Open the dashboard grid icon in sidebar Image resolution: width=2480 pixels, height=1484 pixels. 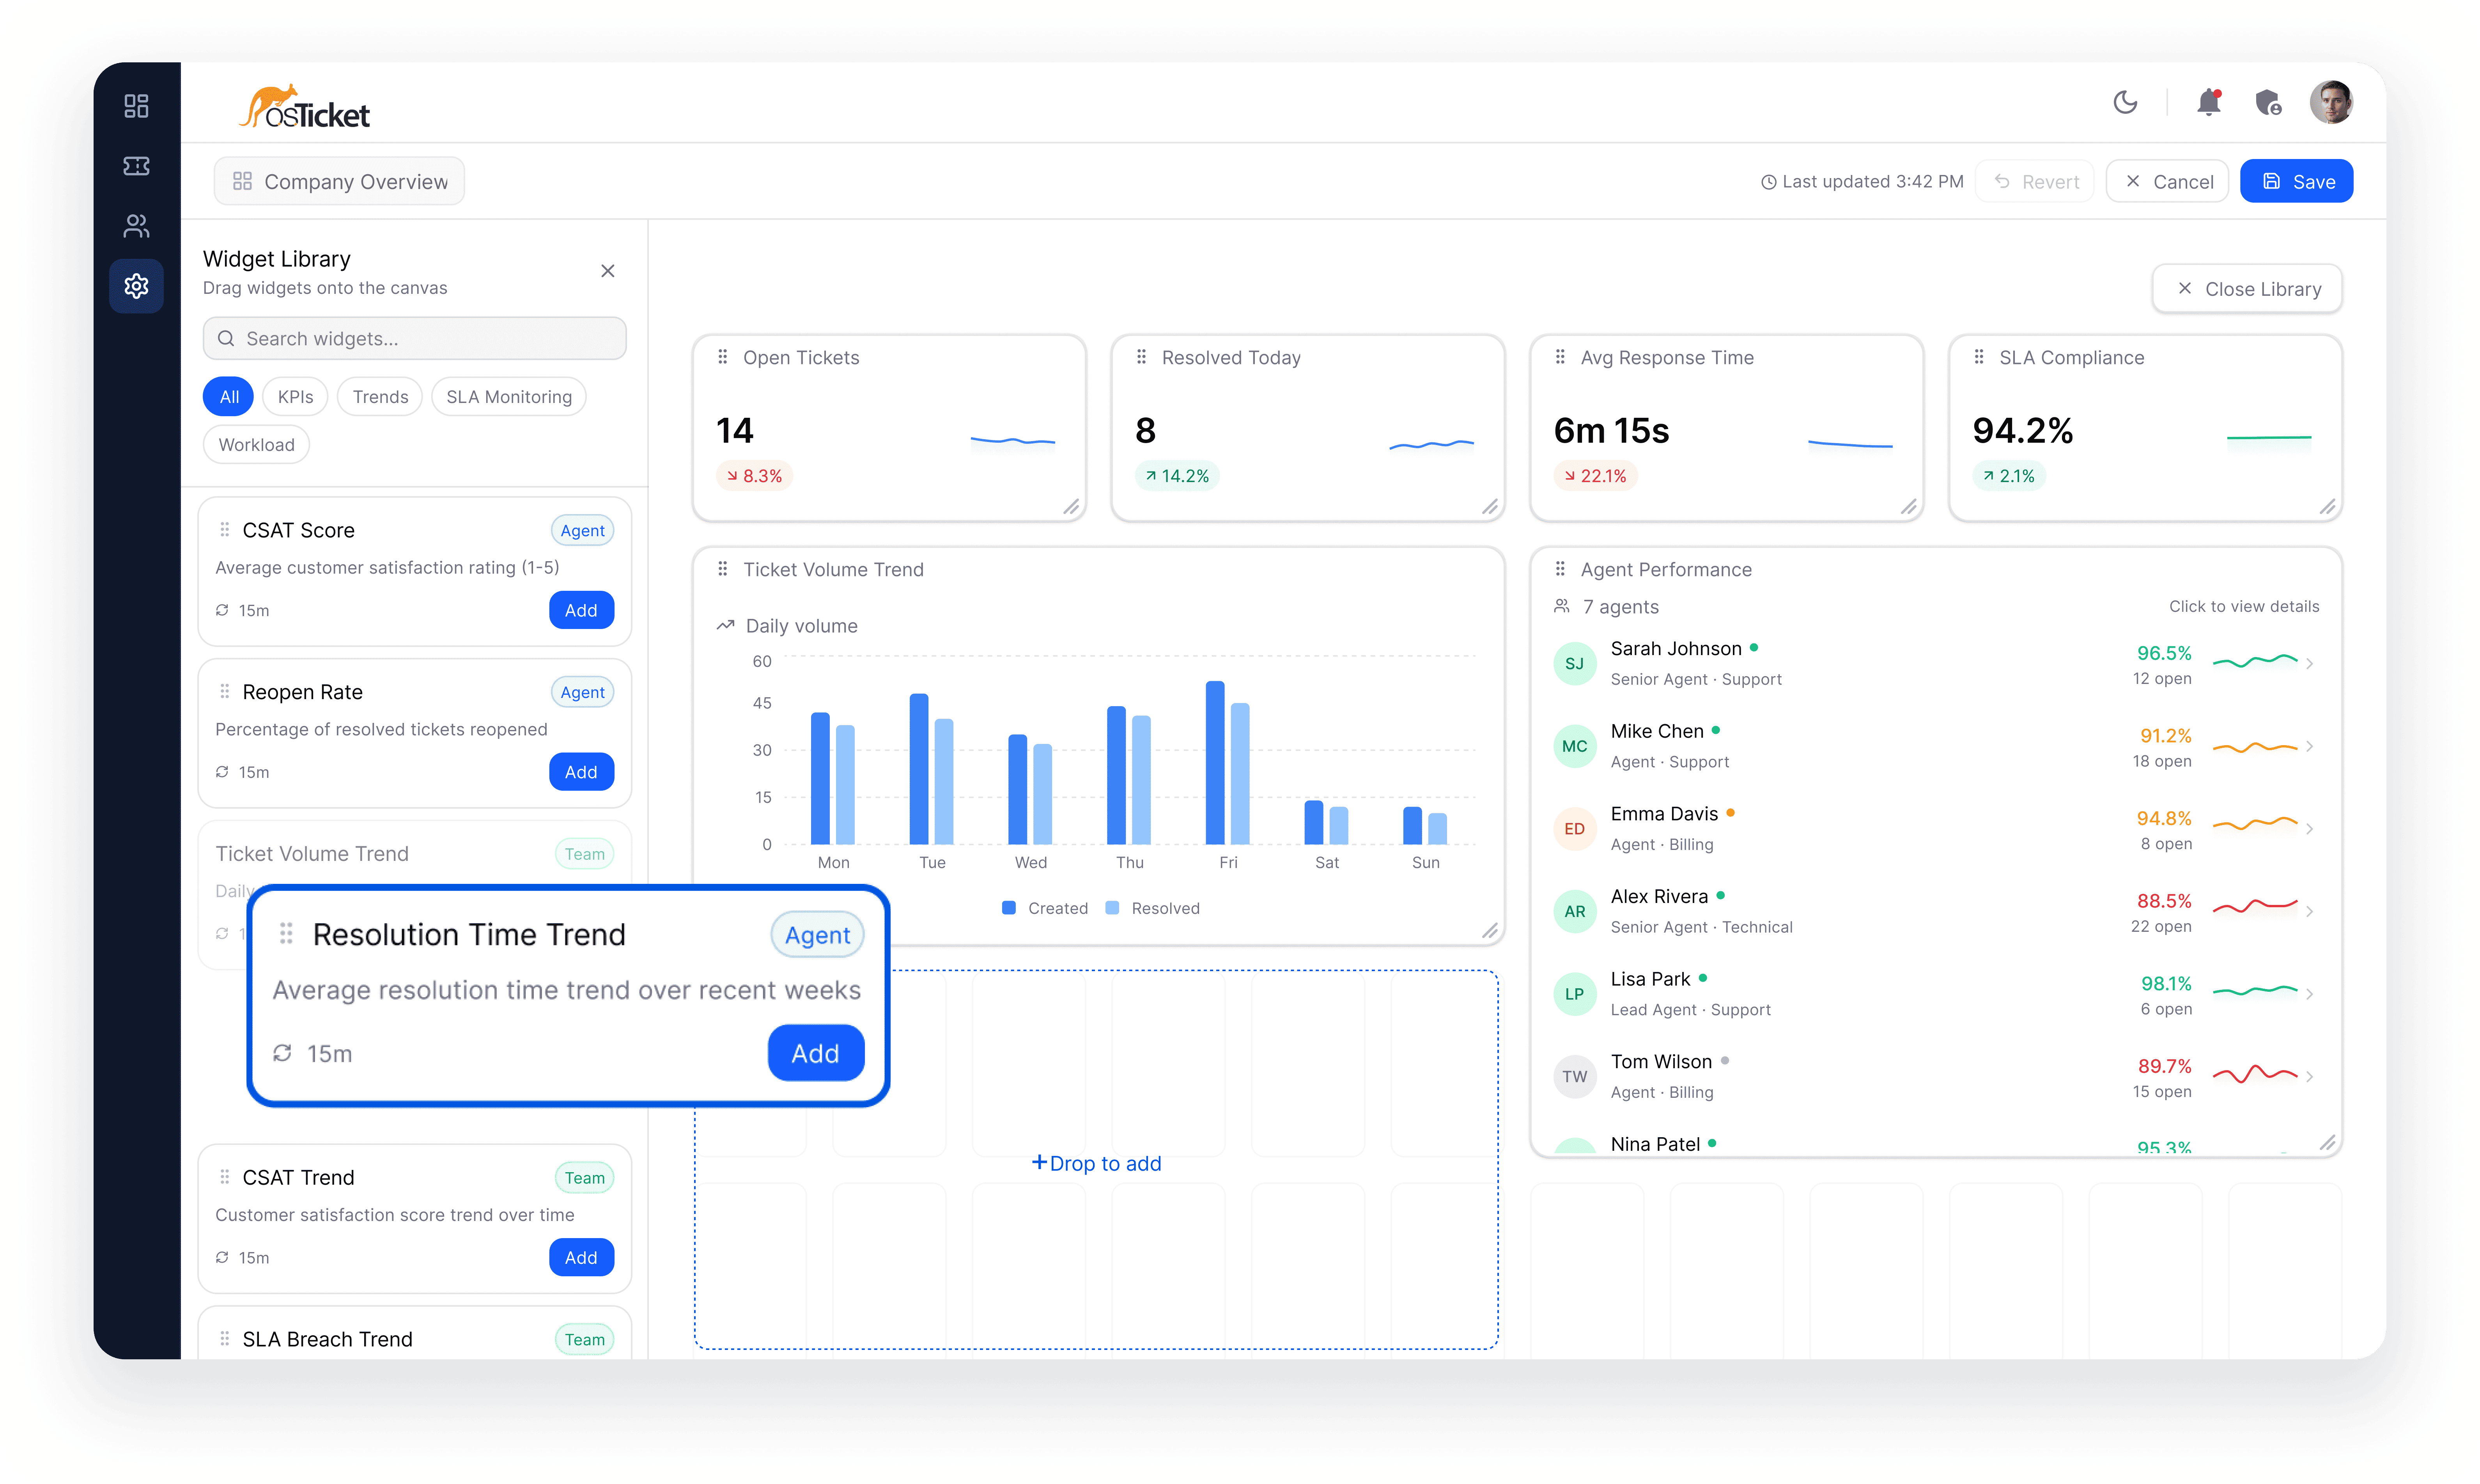pyautogui.click(x=136, y=106)
